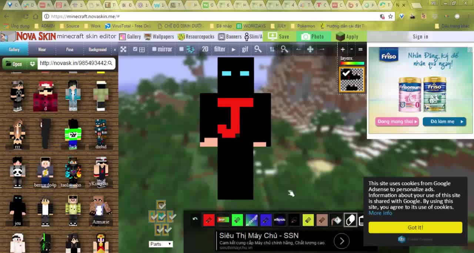Click the left arrow rotate icon
The width and height of the screenshot is (474, 253).
click(298, 49)
